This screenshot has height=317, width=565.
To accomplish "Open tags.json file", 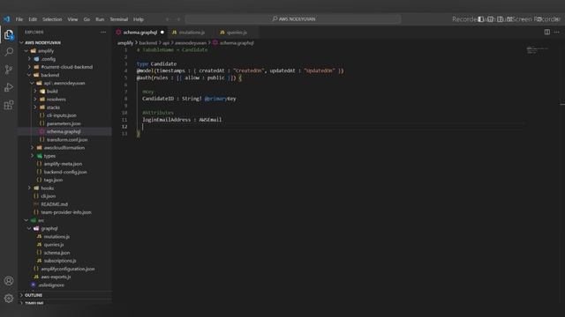I will [x=53, y=180].
